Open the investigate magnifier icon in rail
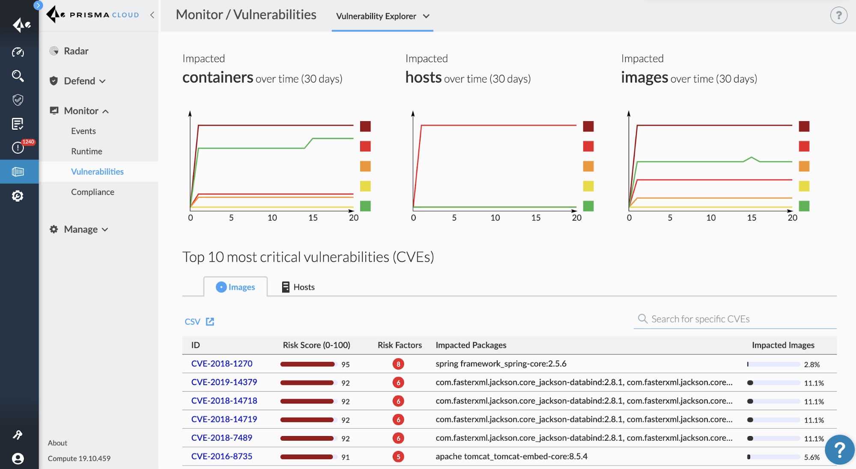 (18, 76)
